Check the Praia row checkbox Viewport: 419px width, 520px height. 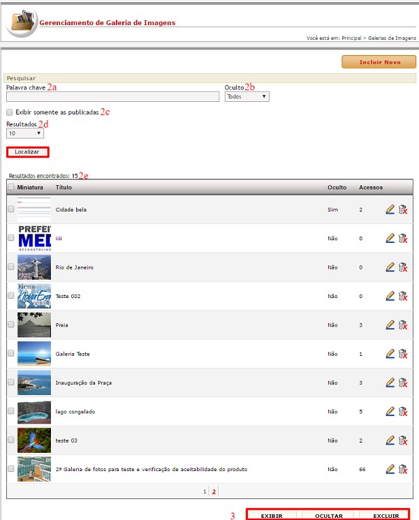pos(11,325)
